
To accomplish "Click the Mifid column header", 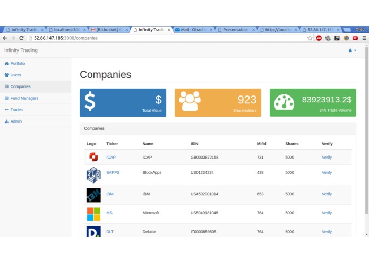I will [261, 144].
